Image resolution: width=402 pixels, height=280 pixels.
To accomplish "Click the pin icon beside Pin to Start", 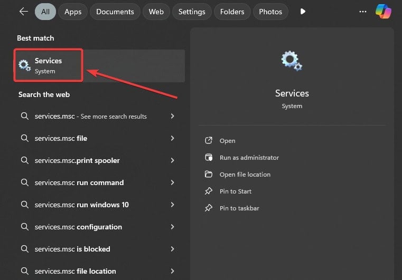I will [209, 191].
